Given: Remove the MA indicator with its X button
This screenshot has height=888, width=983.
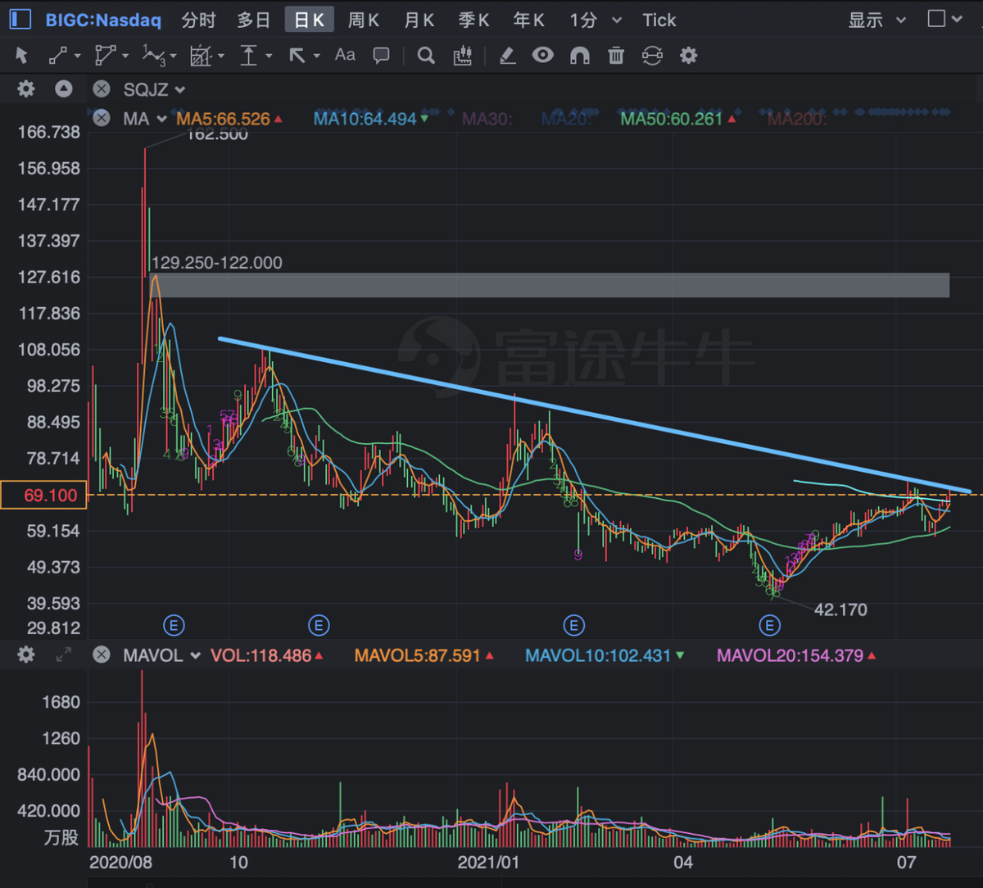Looking at the screenshot, I should 102,119.
